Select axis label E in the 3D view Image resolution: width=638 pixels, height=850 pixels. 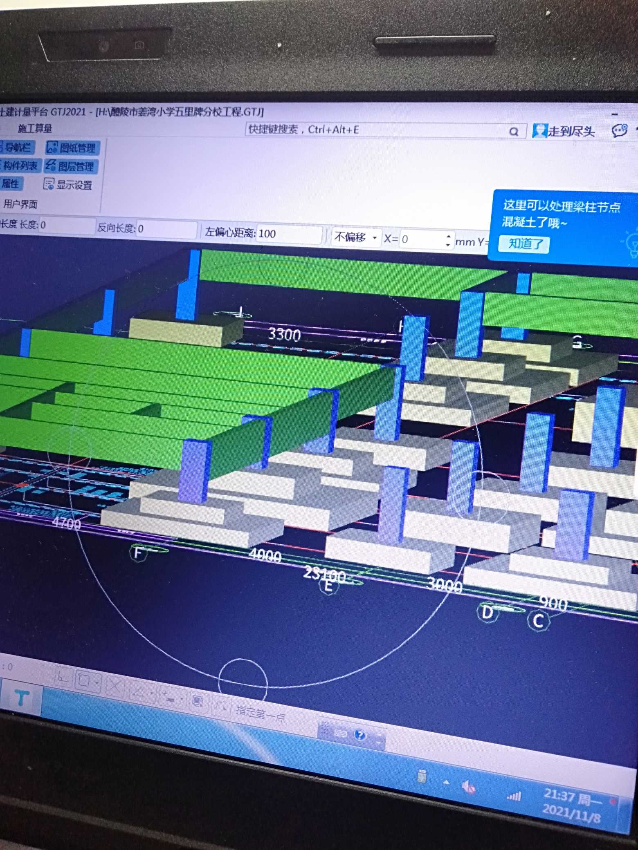pos(329,586)
